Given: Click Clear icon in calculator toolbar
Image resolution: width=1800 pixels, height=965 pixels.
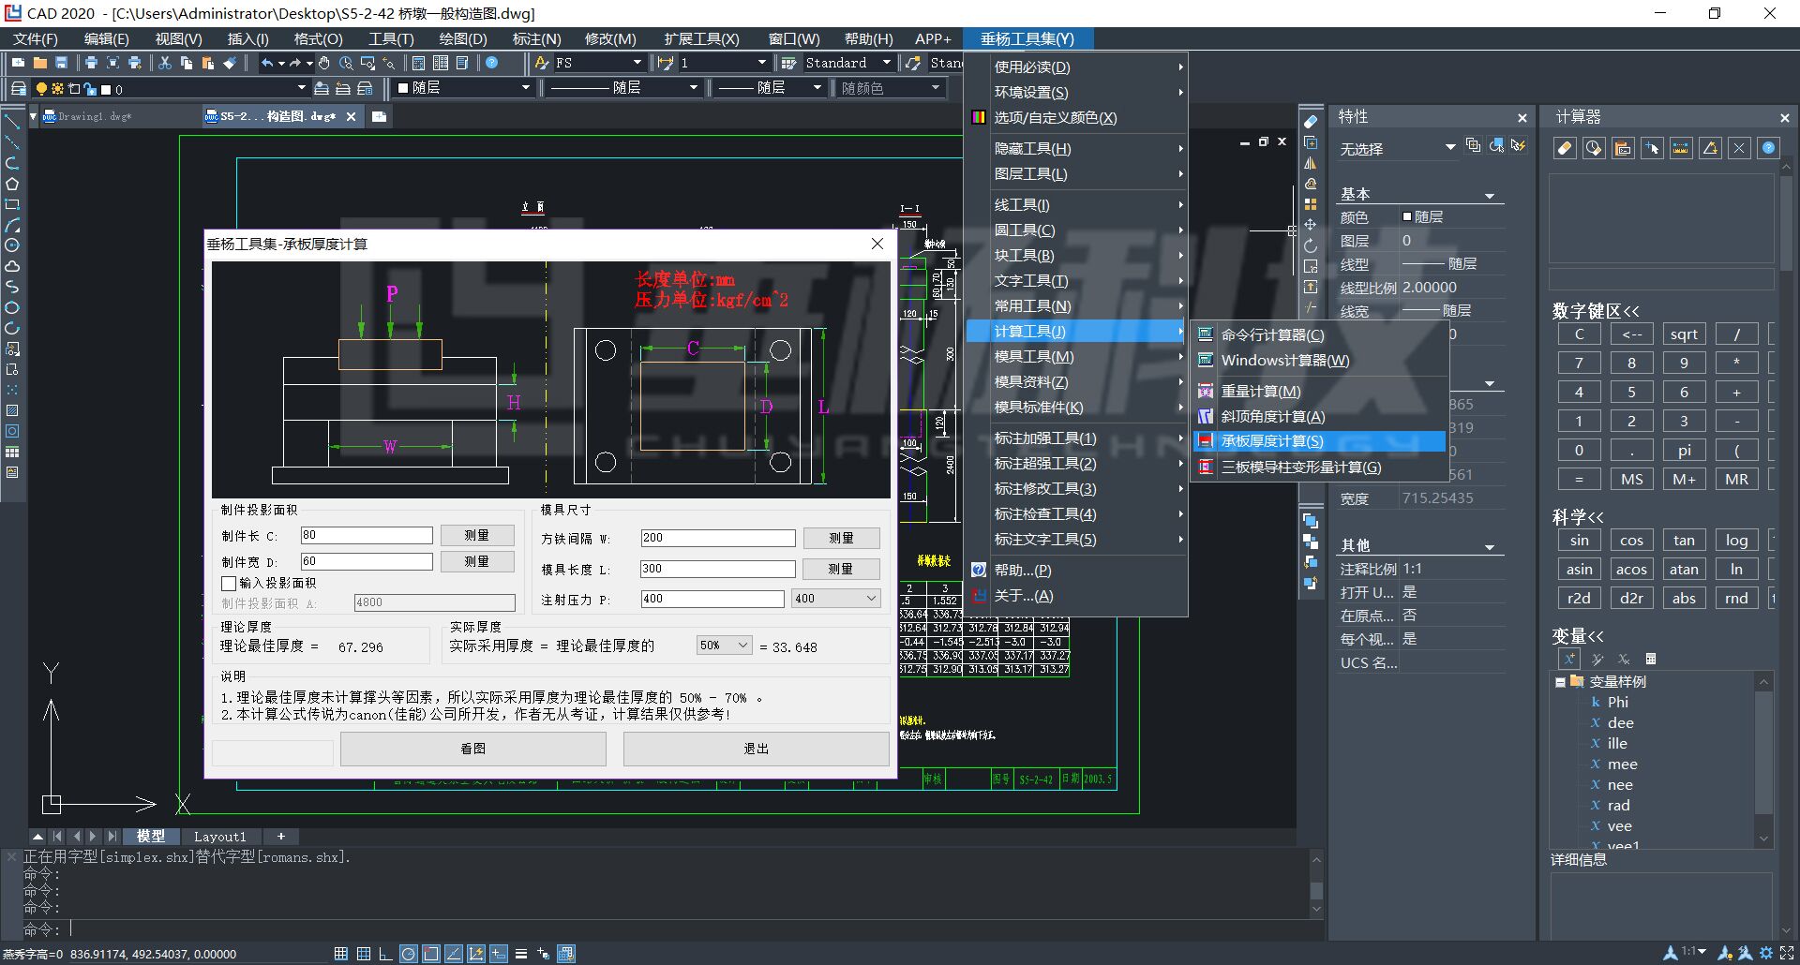Looking at the screenshot, I should 1565,148.
